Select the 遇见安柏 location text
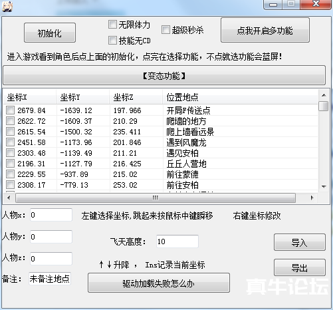Viewport: 333px width, 310px height. (183, 153)
